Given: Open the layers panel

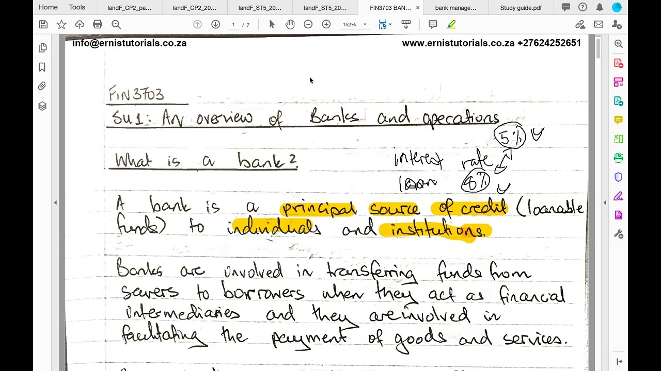Looking at the screenshot, I should point(42,106).
